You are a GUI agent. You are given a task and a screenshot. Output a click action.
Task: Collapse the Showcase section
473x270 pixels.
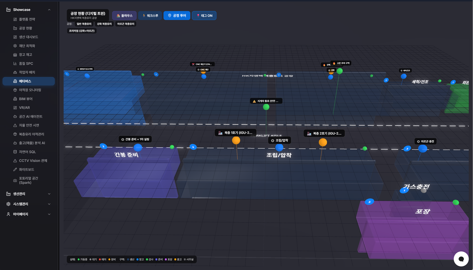click(49, 10)
